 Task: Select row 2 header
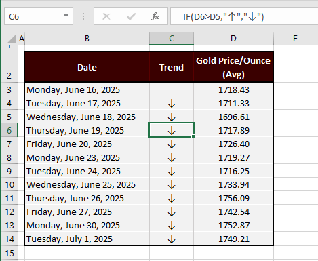pos(9,67)
